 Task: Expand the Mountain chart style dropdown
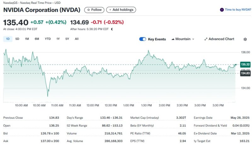193,39
